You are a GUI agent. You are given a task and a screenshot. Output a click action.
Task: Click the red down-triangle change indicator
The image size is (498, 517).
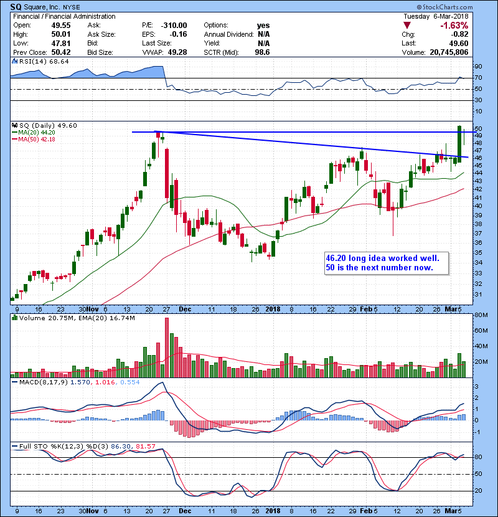[407, 26]
